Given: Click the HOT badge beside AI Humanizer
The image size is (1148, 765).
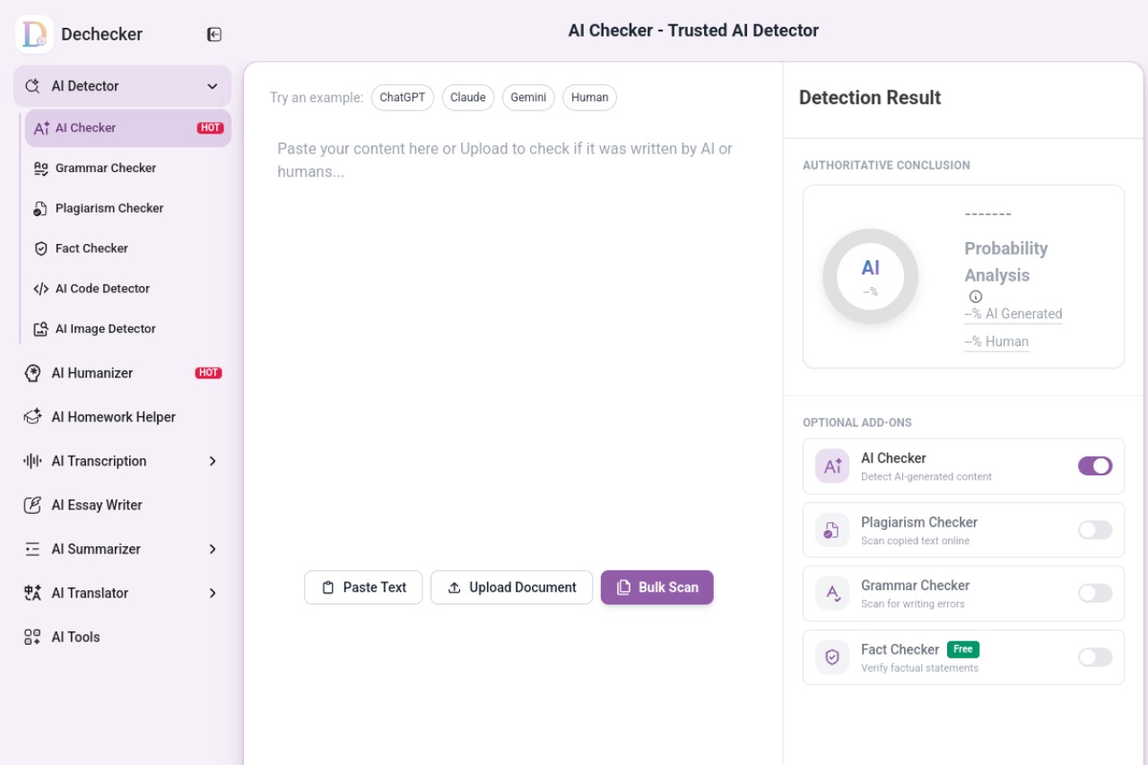Looking at the screenshot, I should [208, 373].
